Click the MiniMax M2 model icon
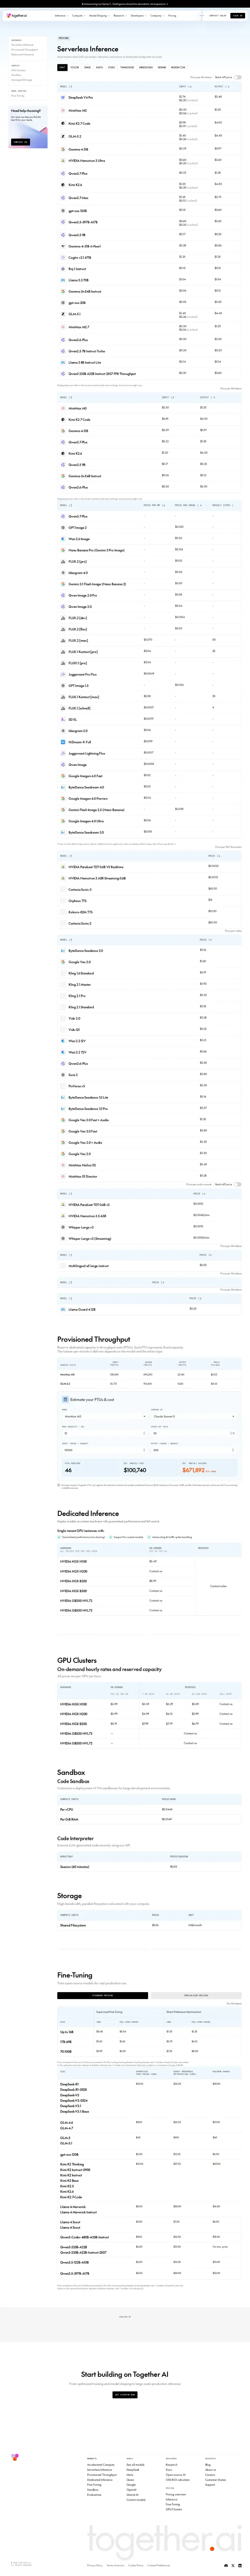This screenshot has width=250, height=2576. [x=63, y=110]
